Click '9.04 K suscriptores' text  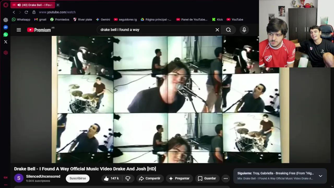[x=38, y=181]
